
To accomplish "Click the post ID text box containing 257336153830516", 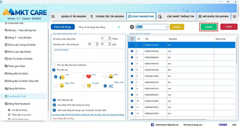I will click(x=88, y=55).
